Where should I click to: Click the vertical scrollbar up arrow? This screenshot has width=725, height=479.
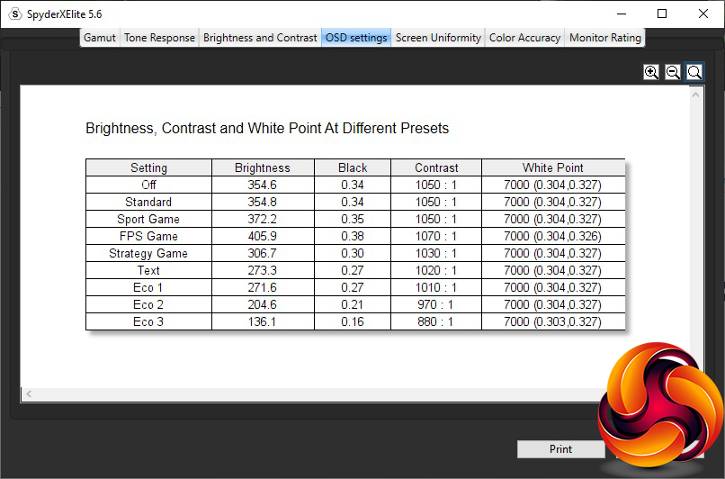coord(696,95)
